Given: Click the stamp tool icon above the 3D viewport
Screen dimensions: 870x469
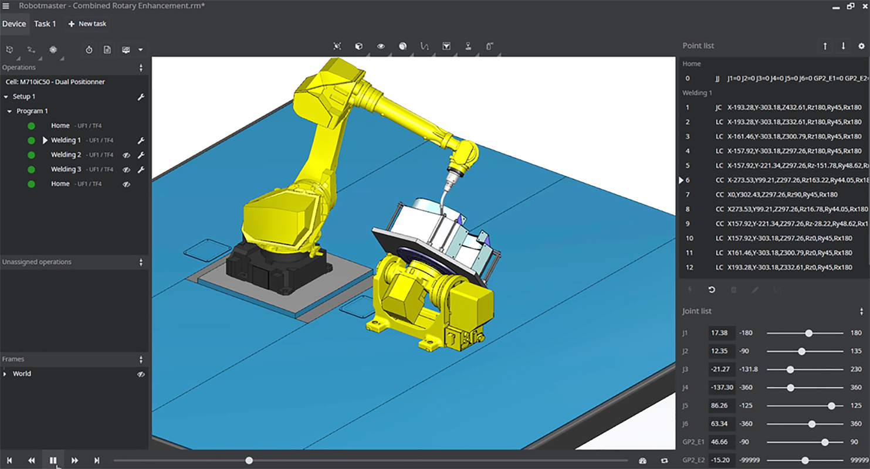Looking at the screenshot, I should tap(468, 46).
